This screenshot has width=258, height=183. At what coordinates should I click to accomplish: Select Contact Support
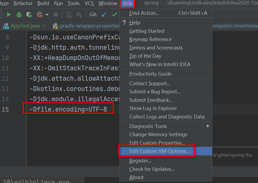click(x=166, y=83)
